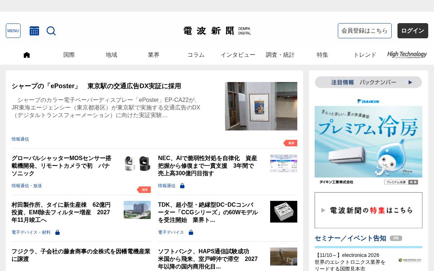Open the 特集 nav tab
This screenshot has height=271, width=434.
click(x=323, y=55)
